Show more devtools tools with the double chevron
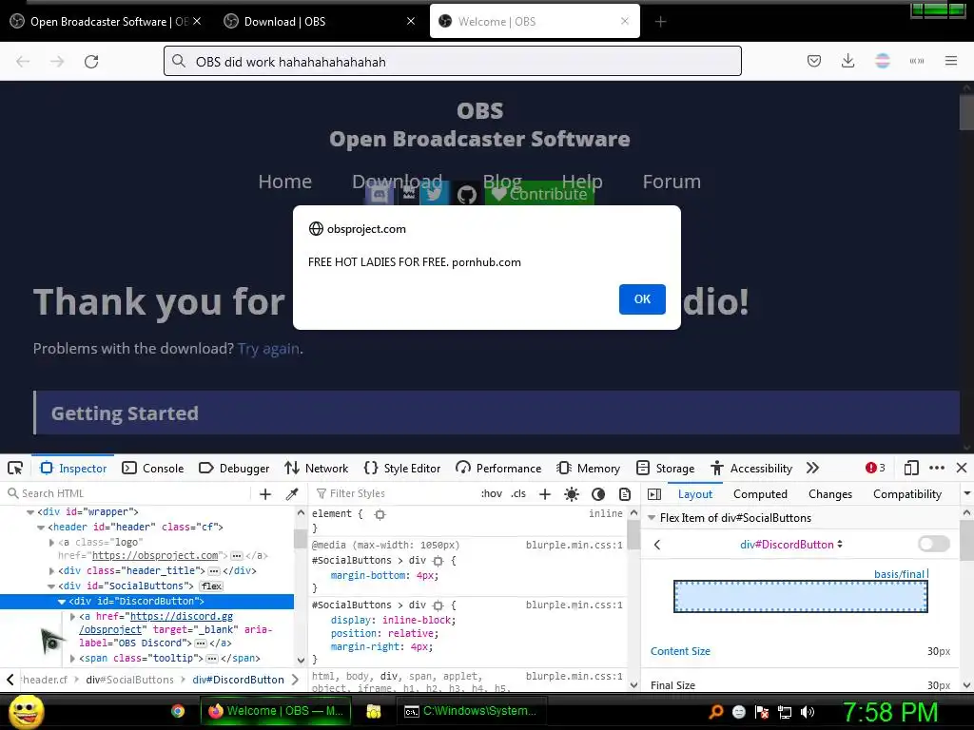The height and width of the screenshot is (730, 974). (812, 468)
